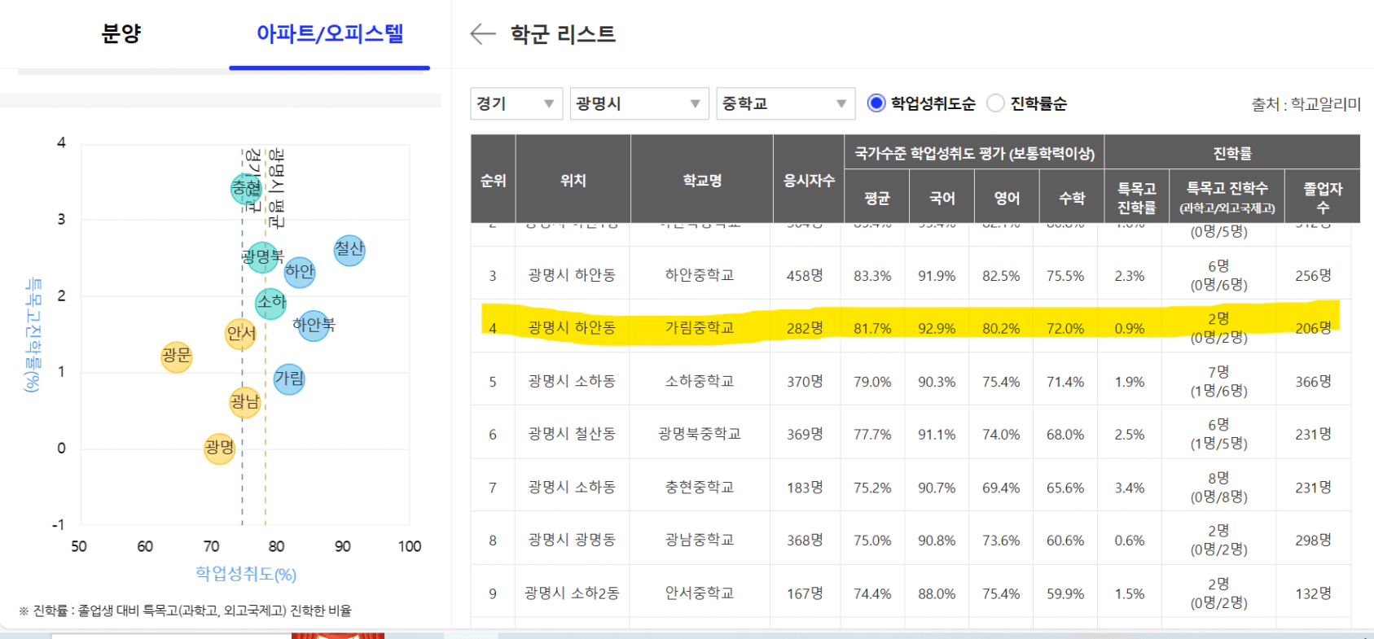The image size is (1374, 639).
Task: Switch to the 분양 tab
Action: coord(121,33)
